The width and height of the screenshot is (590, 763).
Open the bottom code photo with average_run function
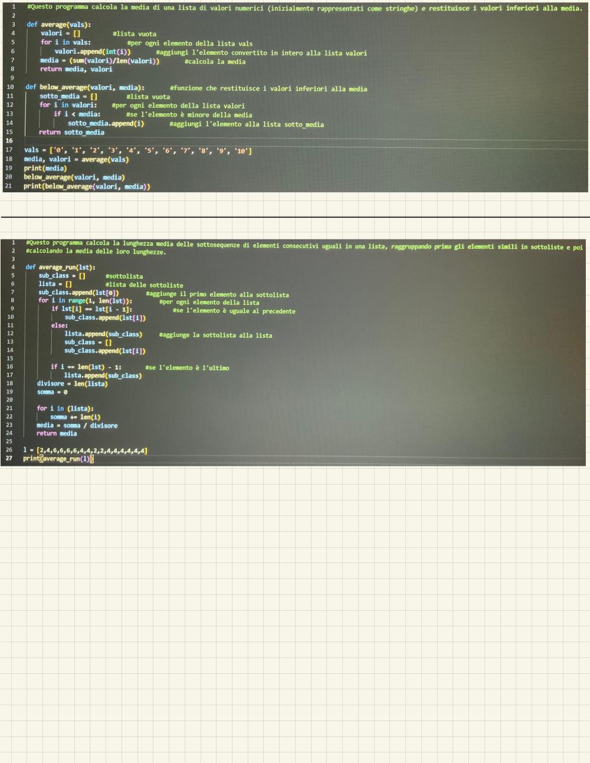[x=293, y=352]
